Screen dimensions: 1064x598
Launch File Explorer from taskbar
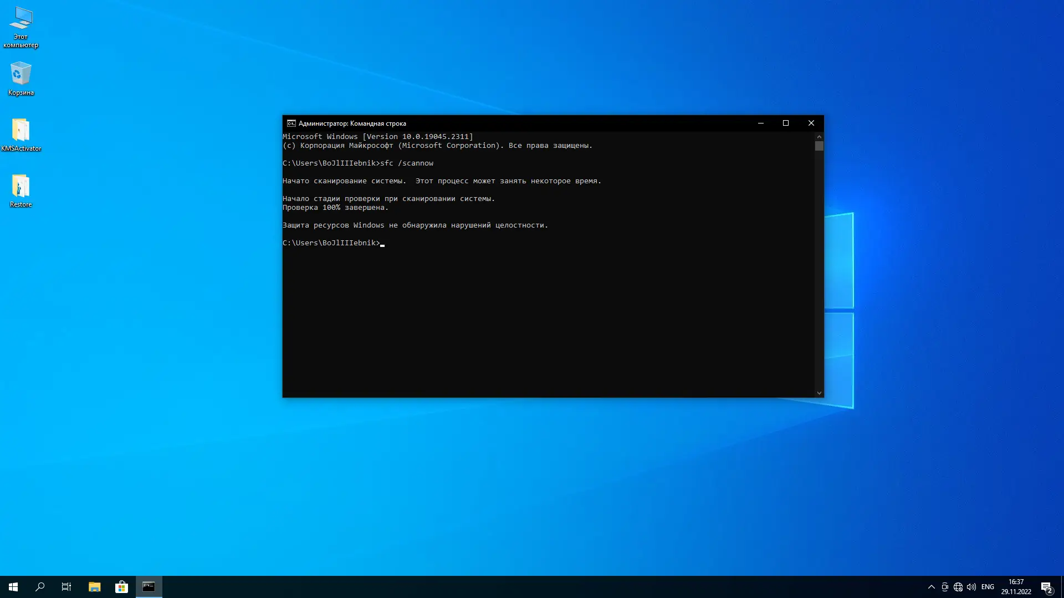(94, 587)
